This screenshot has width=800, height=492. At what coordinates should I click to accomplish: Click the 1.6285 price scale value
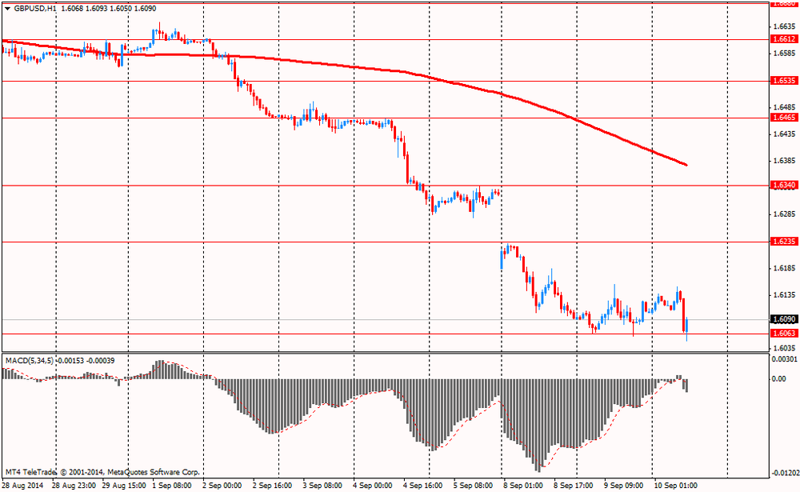[x=784, y=214]
